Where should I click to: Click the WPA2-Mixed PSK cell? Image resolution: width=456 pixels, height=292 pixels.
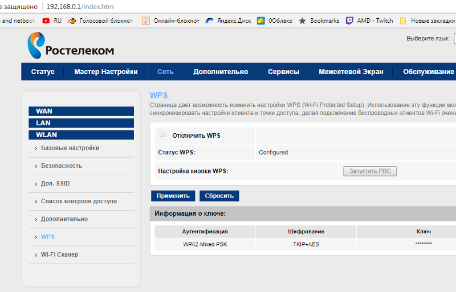click(205, 244)
